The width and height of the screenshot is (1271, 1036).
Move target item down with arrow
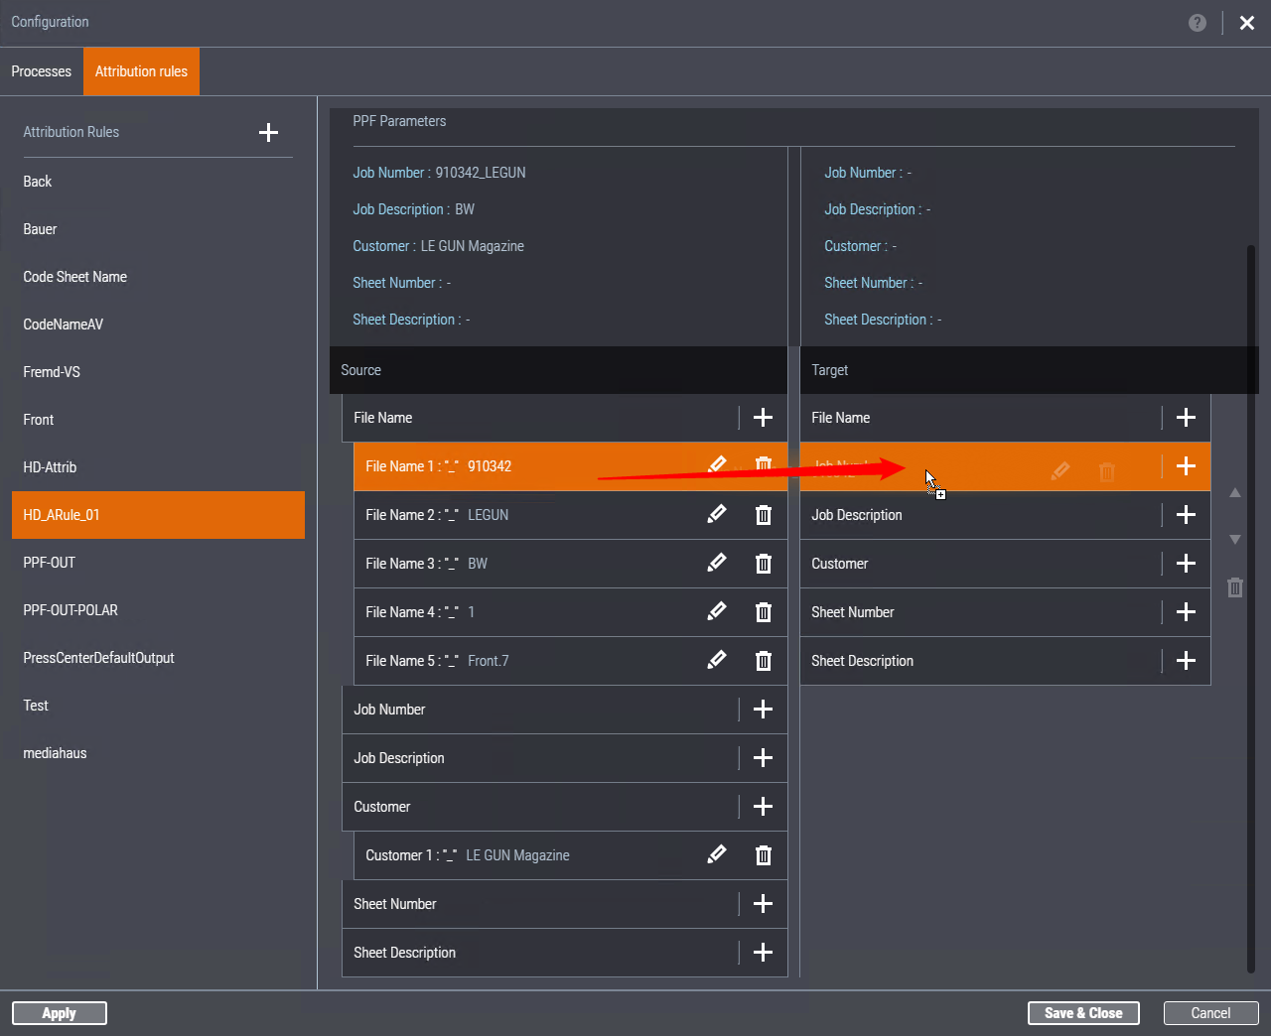click(1235, 540)
